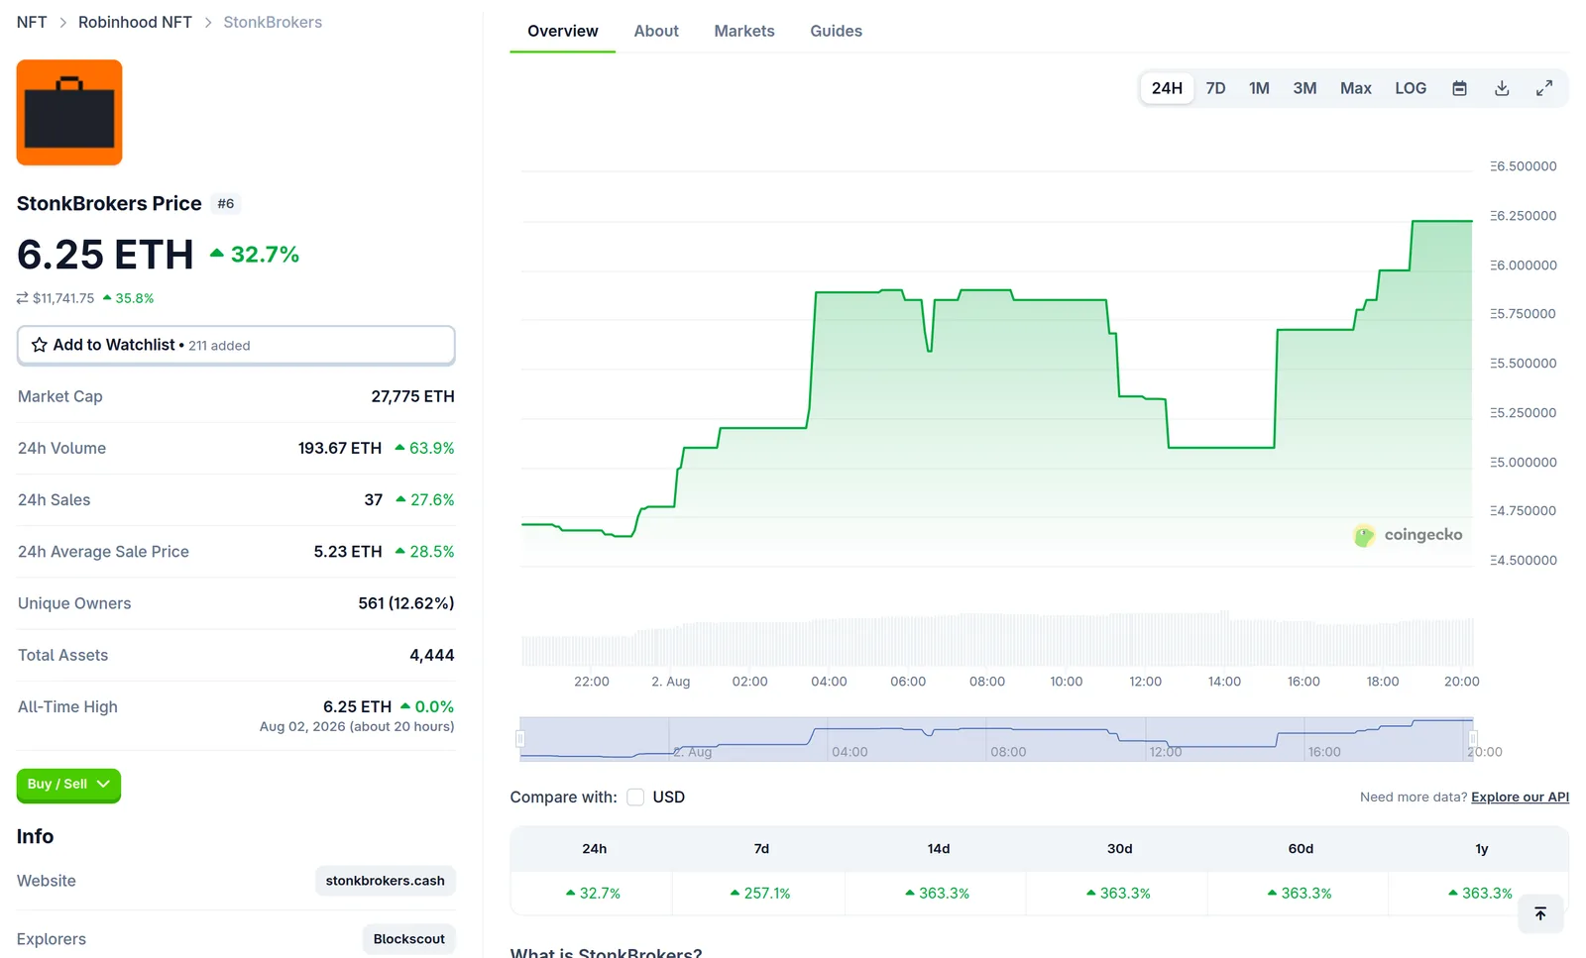Screen dimensions: 1586x958
Task: Open the Blockscout explorer link
Action: pyautogui.click(x=408, y=939)
